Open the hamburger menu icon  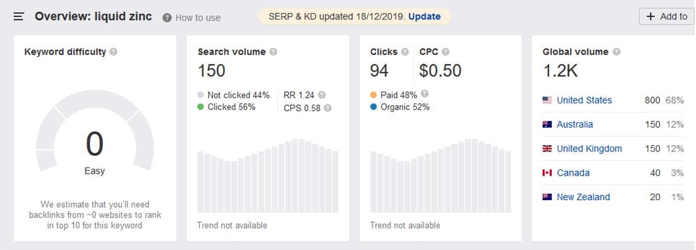click(19, 17)
